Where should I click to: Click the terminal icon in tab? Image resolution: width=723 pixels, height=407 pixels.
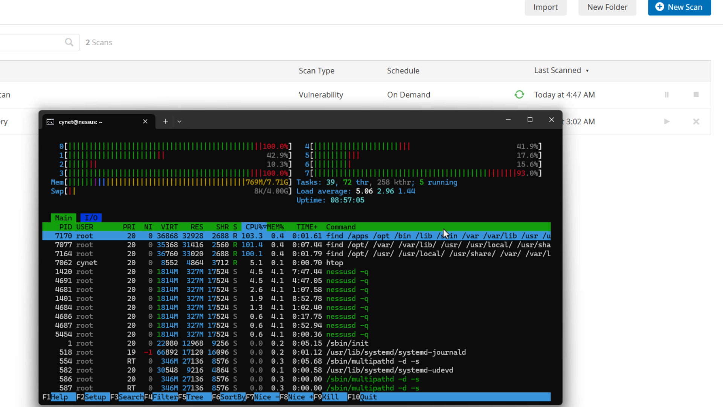(x=50, y=122)
